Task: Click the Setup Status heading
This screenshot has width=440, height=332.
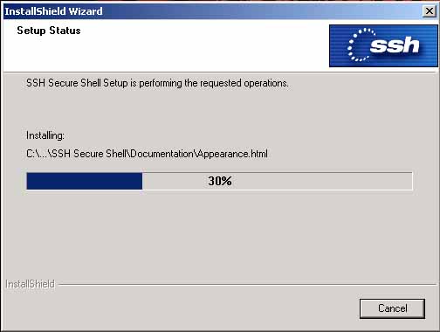Action: (x=49, y=31)
